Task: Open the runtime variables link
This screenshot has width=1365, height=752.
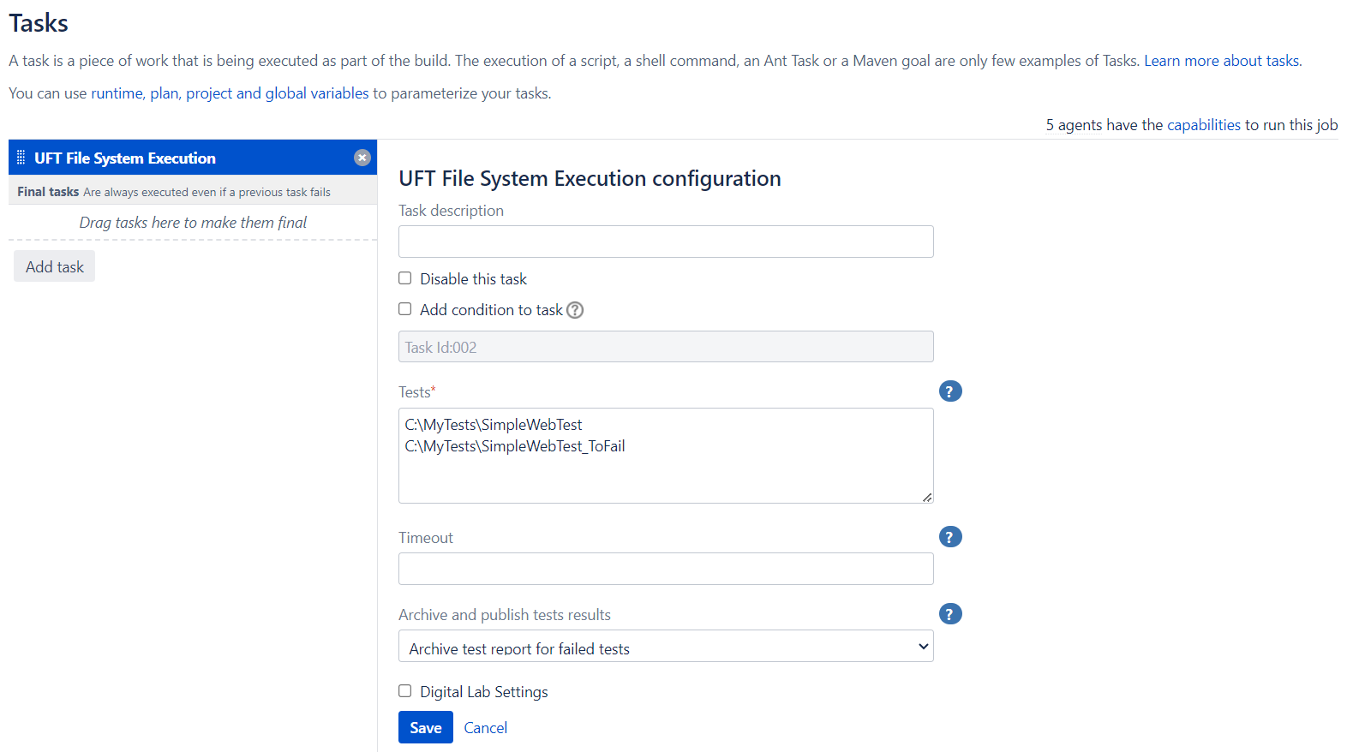Action: click(x=117, y=93)
